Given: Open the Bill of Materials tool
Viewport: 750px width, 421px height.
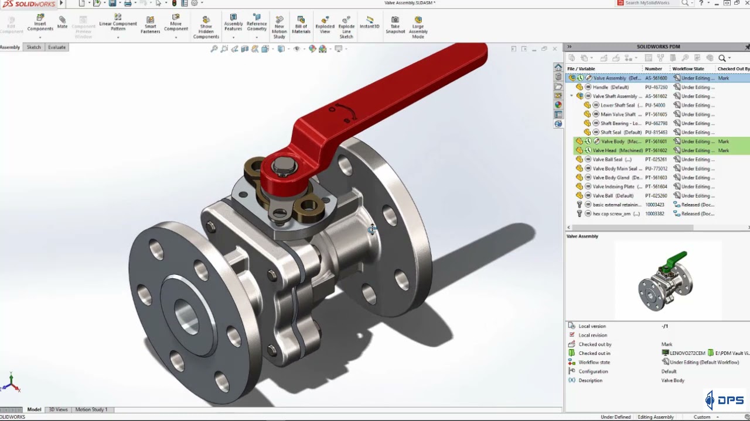Looking at the screenshot, I should coord(301,25).
